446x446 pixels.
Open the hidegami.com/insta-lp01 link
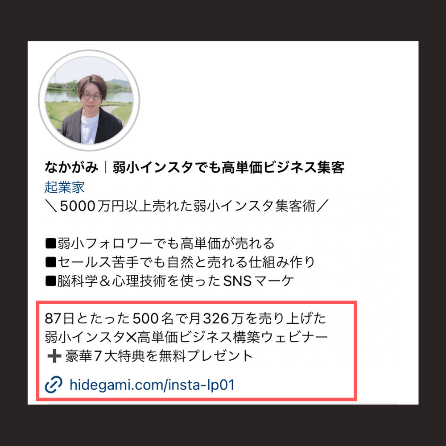pyautogui.click(x=152, y=385)
